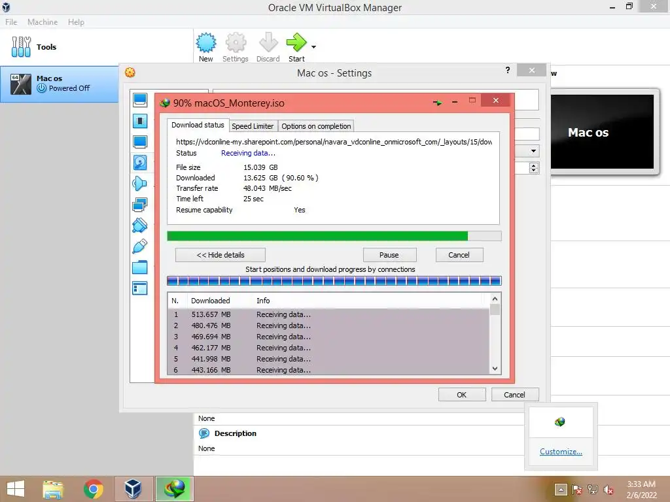Click the muted volume tray icon
The width and height of the screenshot is (670, 502).
[608, 489]
